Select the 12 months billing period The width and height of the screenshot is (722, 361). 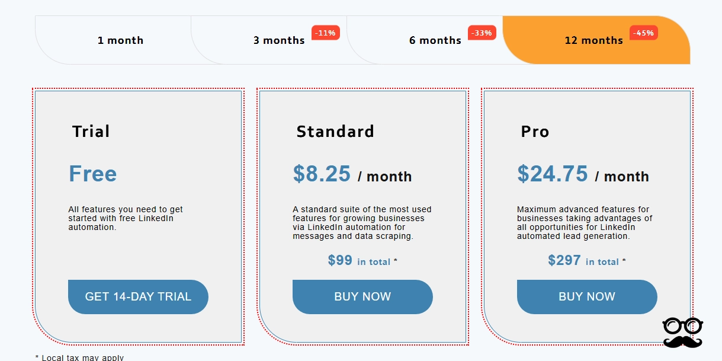click(592, 40)
